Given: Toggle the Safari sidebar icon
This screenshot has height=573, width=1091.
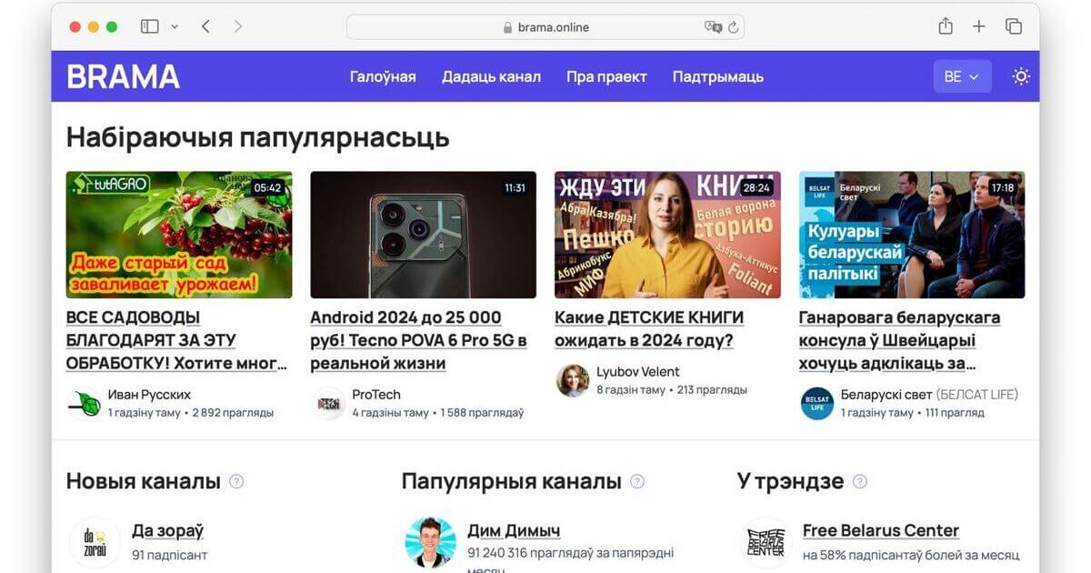Looking at the screenshot, I should pos(148,25).
